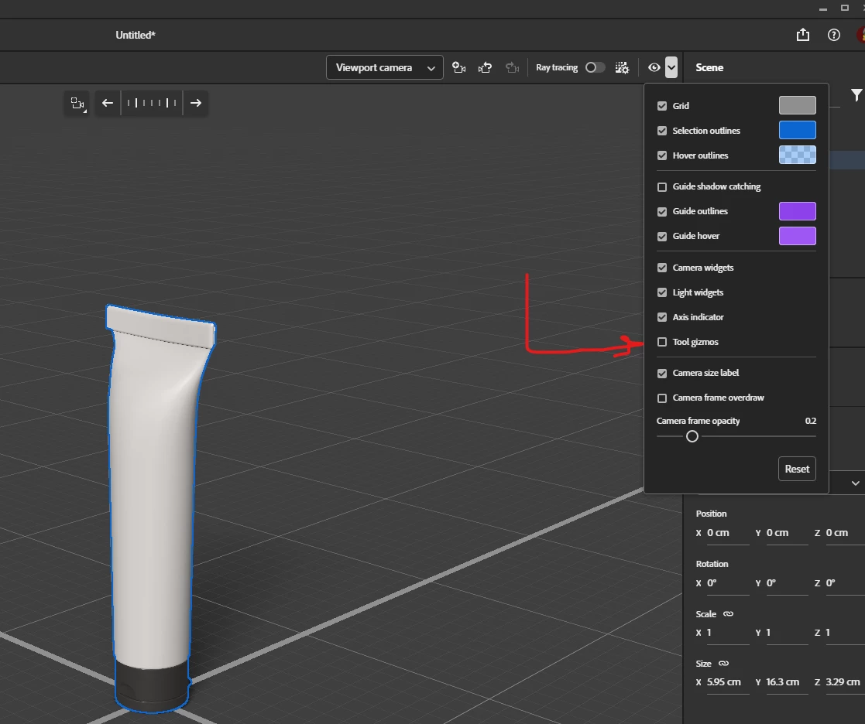The height and width of the screenshot is (724, 865).
Task: Open the help question mark icon
Action: [x=833, y=36]
